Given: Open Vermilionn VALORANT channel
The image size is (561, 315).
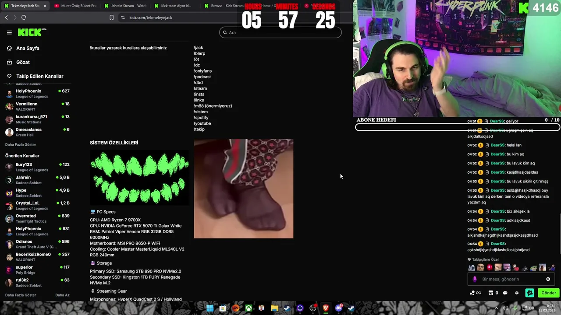Looking at the screenshot, I should [37, 106].
